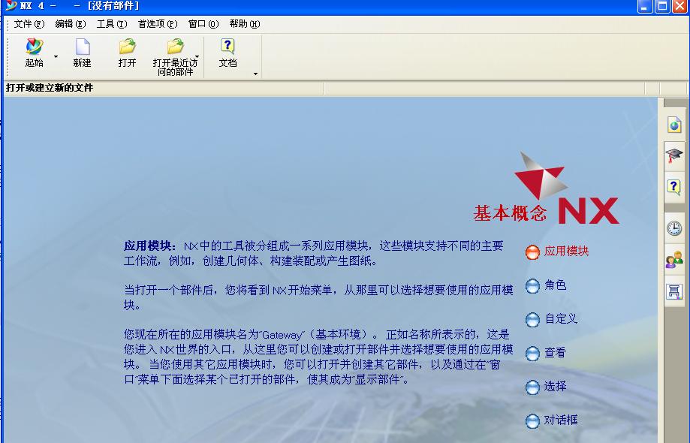
Task: Click the 起始 (Start) toolbar icon
Action: point(34,53)
